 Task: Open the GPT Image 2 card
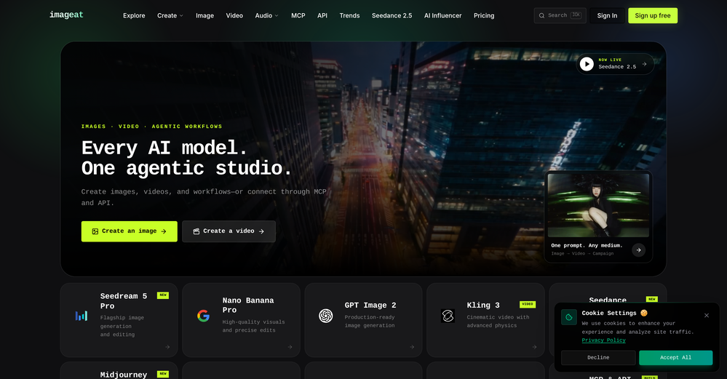(363, 319)
